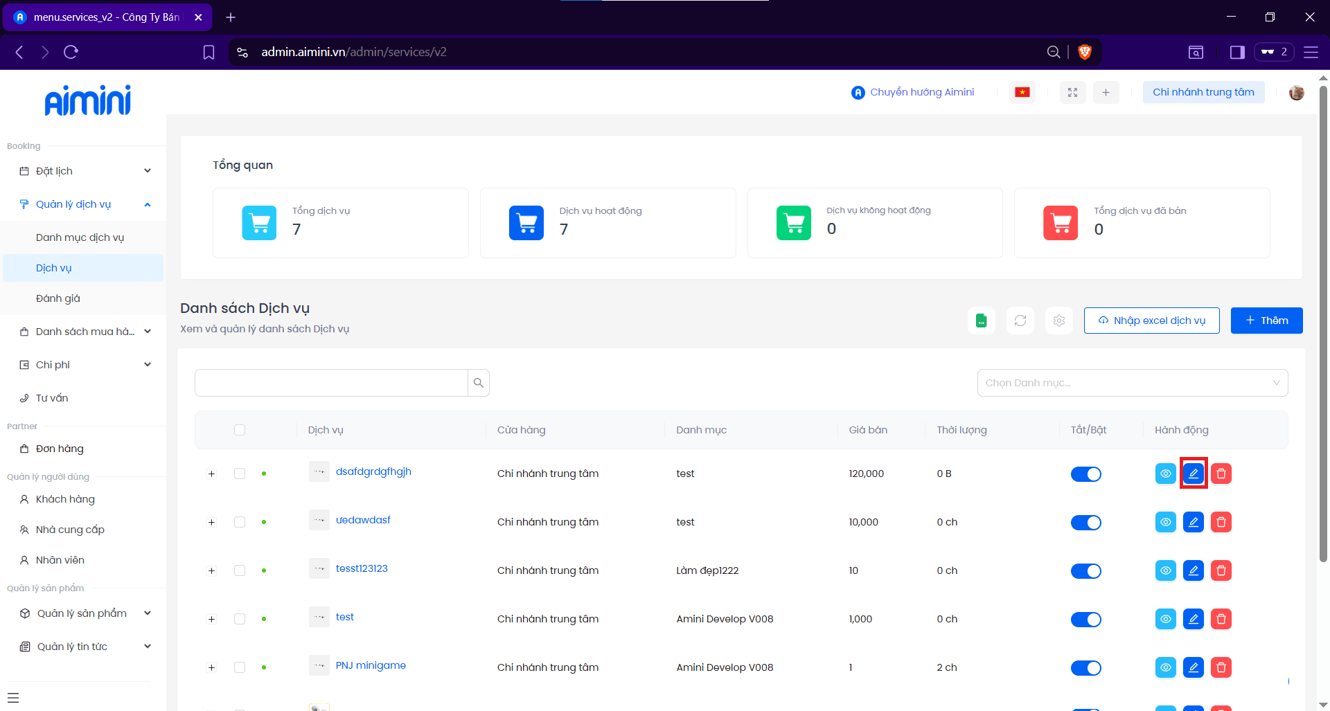Click view eye icon for tesst123123 service

pyautogui.click(x=1165, y=570)
